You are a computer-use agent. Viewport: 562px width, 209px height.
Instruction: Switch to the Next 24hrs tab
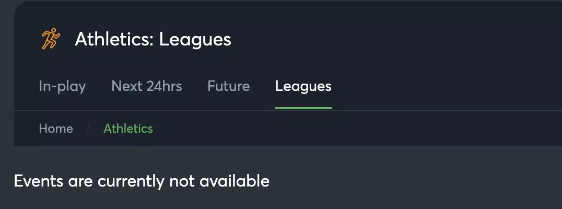coord(147,86)
